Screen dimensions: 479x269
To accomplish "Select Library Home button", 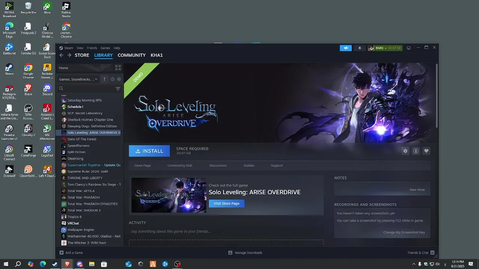I will 85,68.
